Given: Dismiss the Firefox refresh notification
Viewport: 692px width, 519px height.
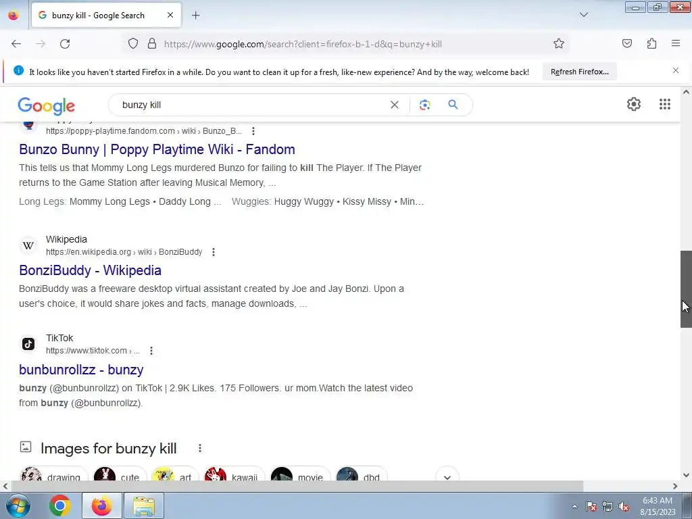Looking at the screenshot, I should [676, 70].
